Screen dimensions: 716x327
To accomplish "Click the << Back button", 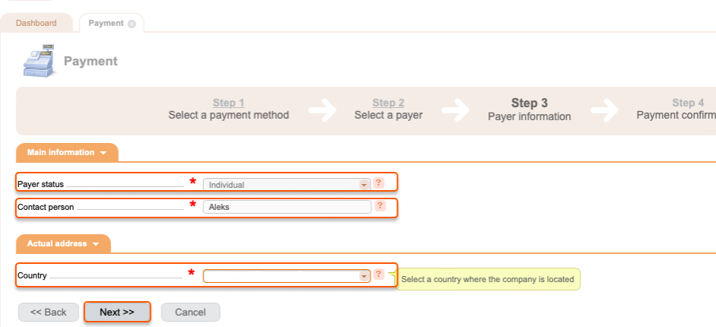I will click(49, 312).
